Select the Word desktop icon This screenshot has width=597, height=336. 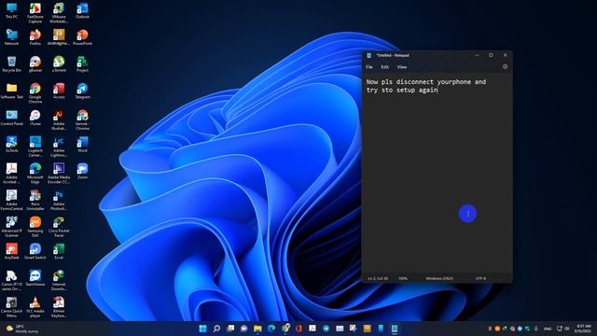click(x=82, y=144)
